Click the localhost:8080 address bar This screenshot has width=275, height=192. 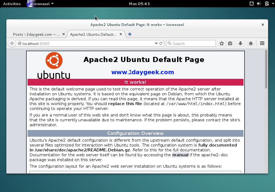point(88,43)
